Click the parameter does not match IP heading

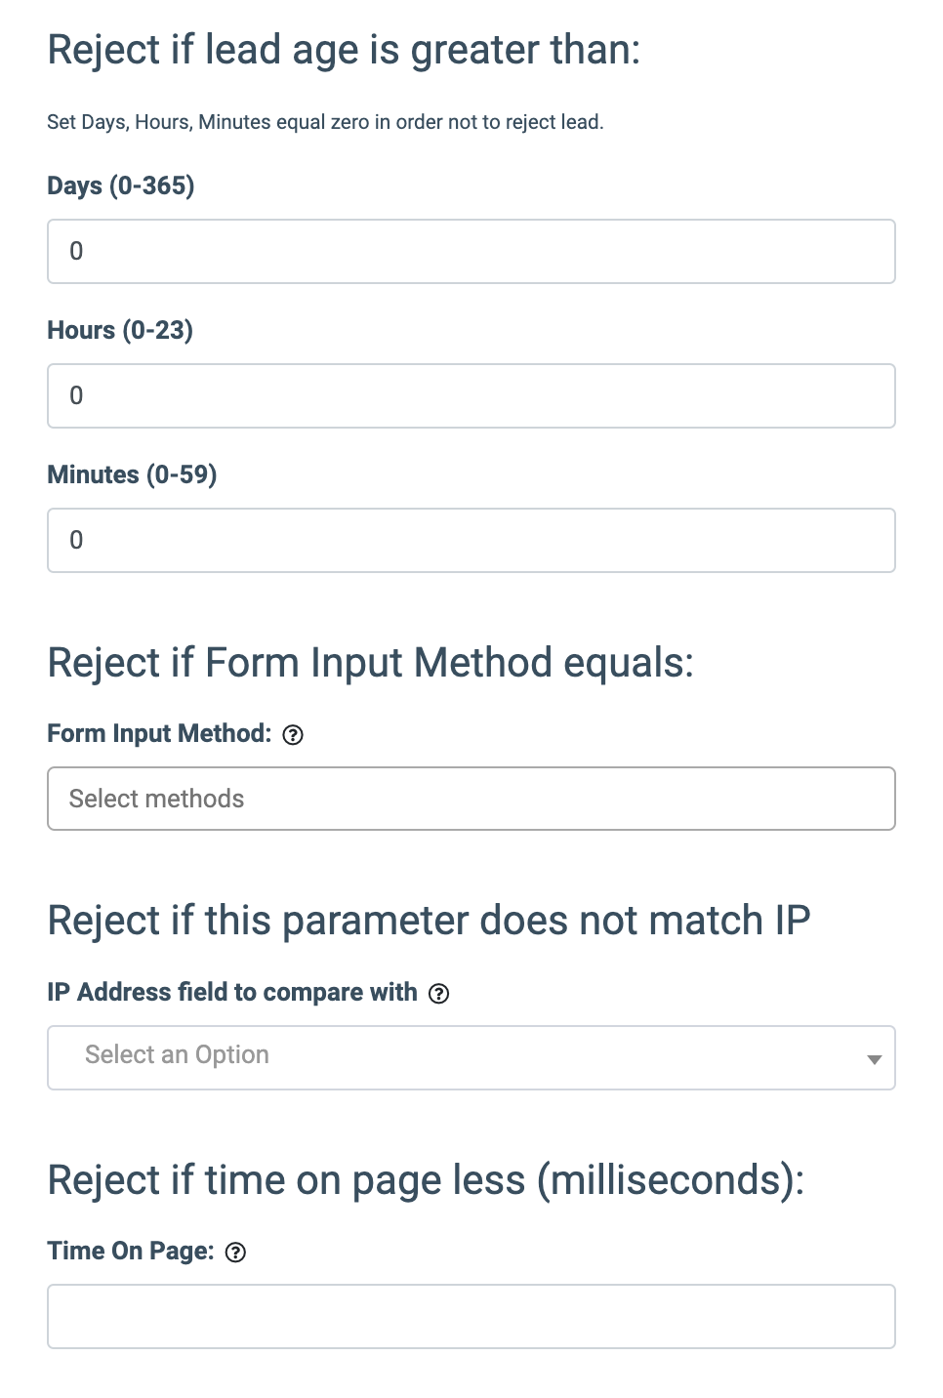coord(429,921)
